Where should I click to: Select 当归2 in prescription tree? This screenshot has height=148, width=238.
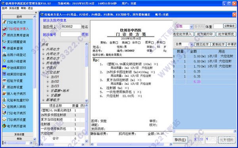[55, 82]
